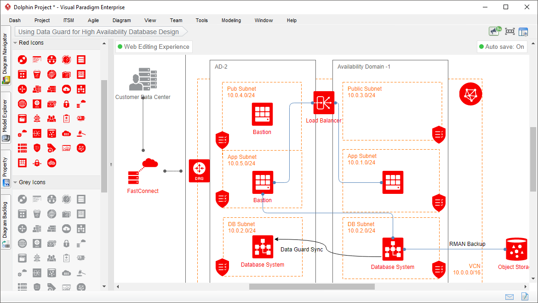Open the Help menu
The image size is (538, 303).
pyautogui.click(x=292, y=20)
